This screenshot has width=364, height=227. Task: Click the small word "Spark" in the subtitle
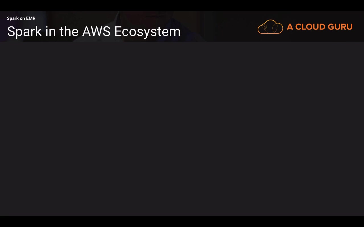(13, 18)
